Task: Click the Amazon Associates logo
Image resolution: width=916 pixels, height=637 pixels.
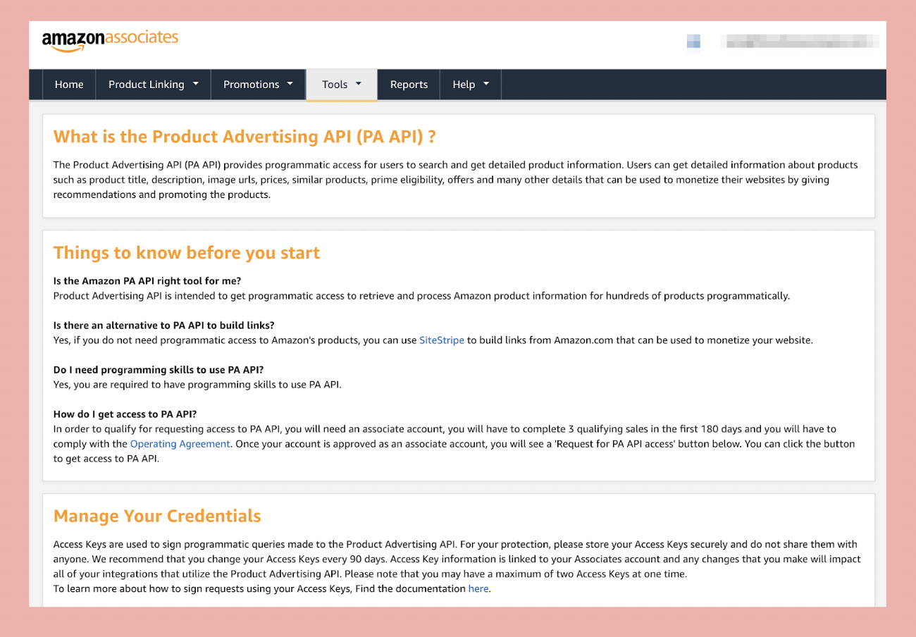Action: (x=110, y=40)
